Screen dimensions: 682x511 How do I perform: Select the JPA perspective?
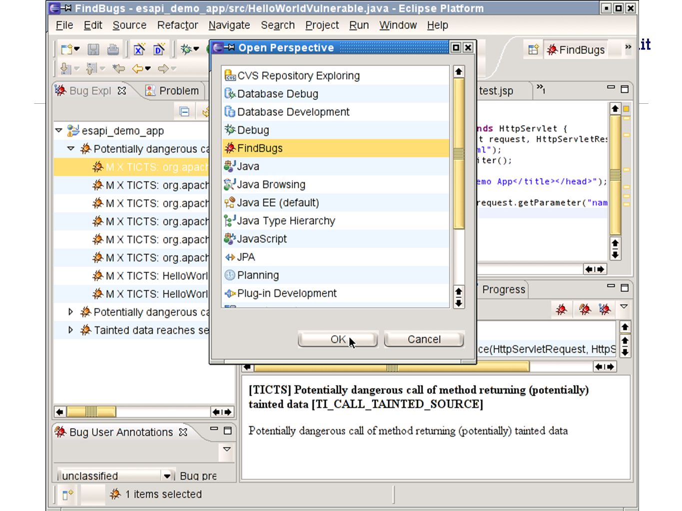tap(335, 257)
